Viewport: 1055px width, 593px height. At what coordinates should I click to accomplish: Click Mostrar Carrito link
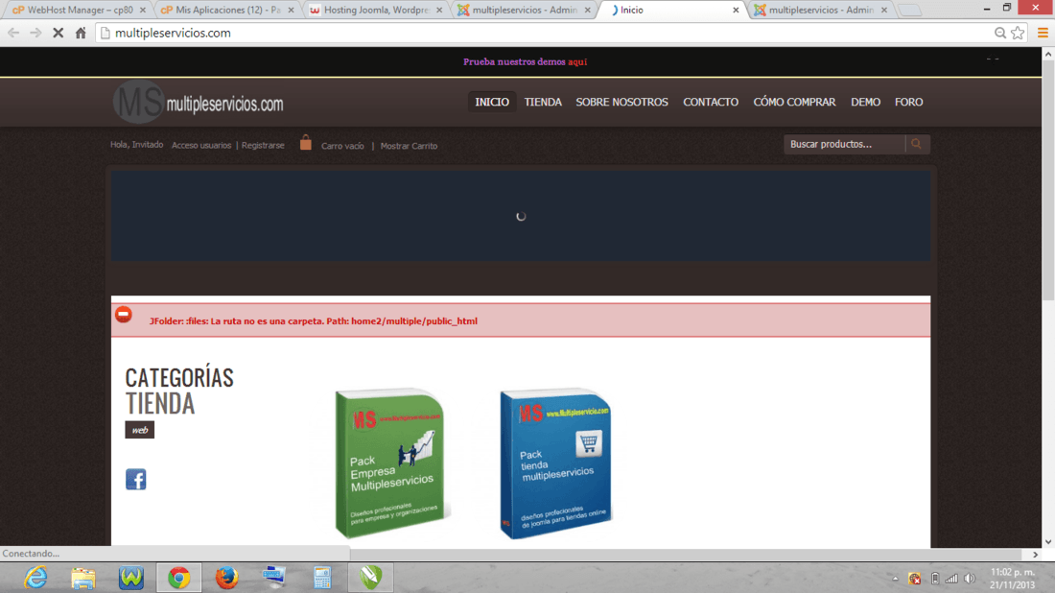pos(410,146)
